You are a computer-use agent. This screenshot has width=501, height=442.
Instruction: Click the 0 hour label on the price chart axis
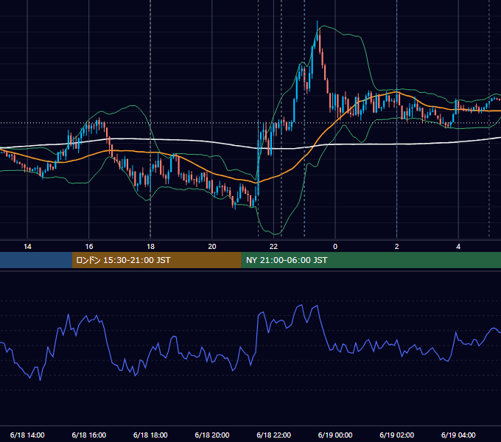pos(335,247)
